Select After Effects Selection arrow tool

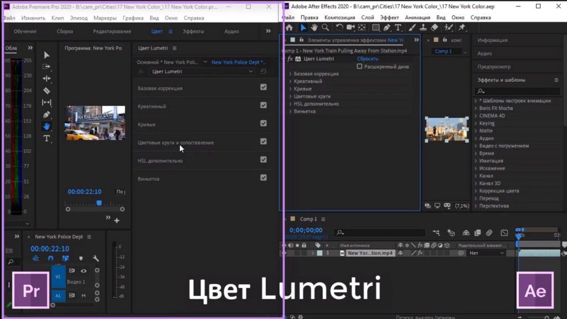[x=303, y=28]
